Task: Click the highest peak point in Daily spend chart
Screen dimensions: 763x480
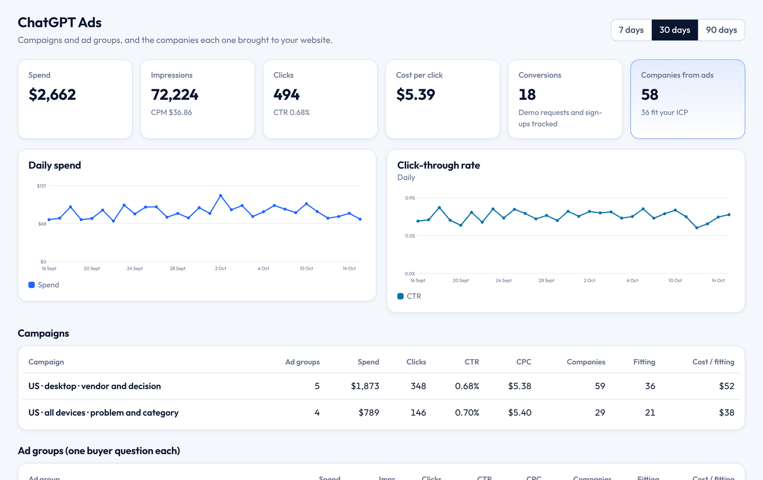Action: pyautogui.click(x=221, y=196)
